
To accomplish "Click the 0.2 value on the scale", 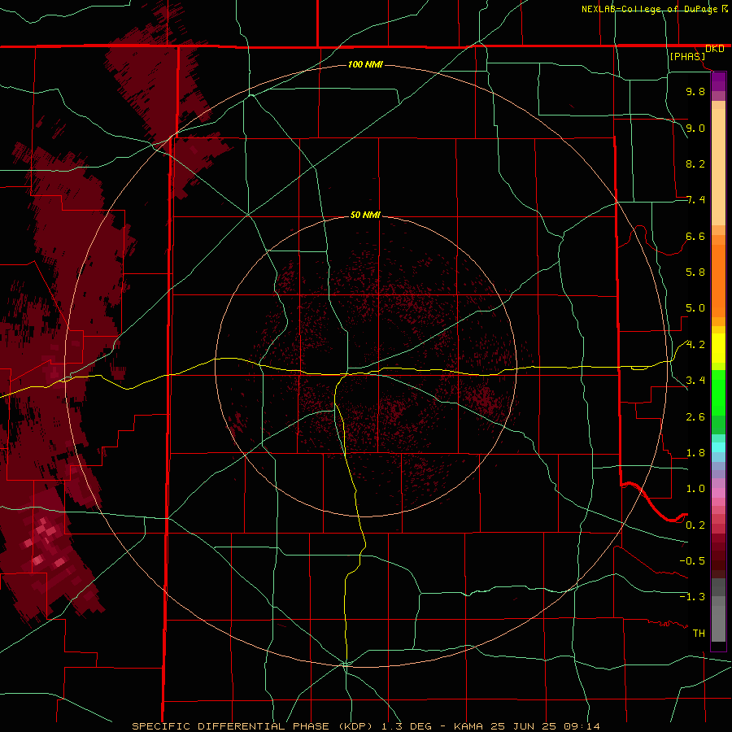I will pyautogui.click(x=695, y=525).
